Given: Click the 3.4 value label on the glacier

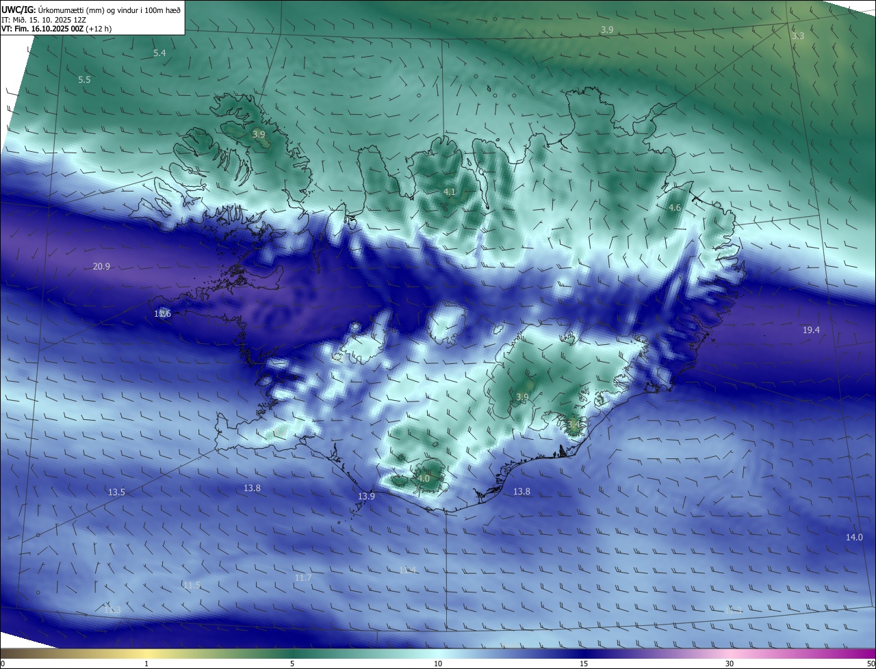Looking at the screenshot, I should [574, 424].
